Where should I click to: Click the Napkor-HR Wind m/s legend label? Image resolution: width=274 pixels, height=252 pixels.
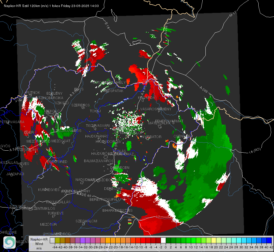(x=39, y=244)
